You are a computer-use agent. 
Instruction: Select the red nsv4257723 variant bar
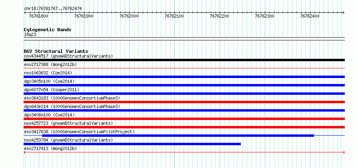(184, 127)
